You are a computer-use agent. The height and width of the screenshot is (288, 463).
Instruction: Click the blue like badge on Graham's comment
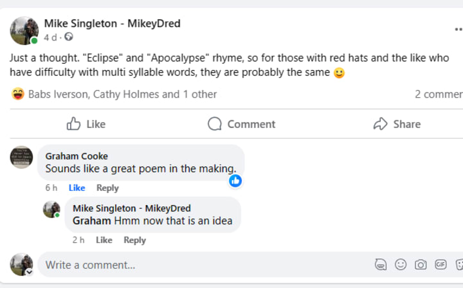[x=235, y=181]
